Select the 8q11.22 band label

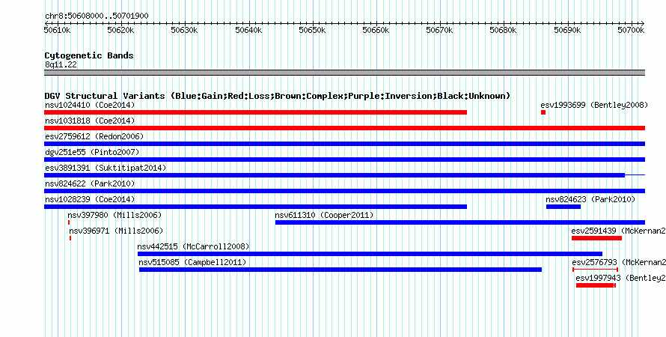click(61, 64)
